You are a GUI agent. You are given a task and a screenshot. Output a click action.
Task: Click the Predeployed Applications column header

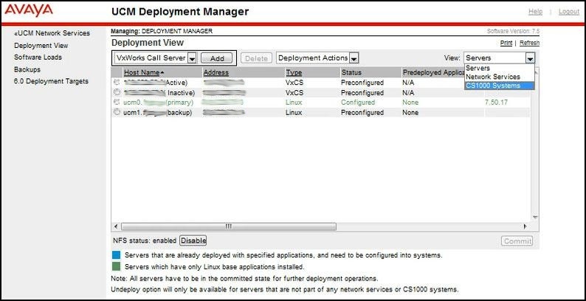click(433, 72)
